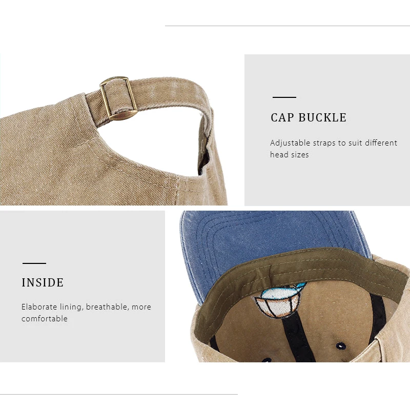The height and width of the screenshot is (410, 410).
Task: Click the CAP BUCKLE heading
Action: point(309,118)
